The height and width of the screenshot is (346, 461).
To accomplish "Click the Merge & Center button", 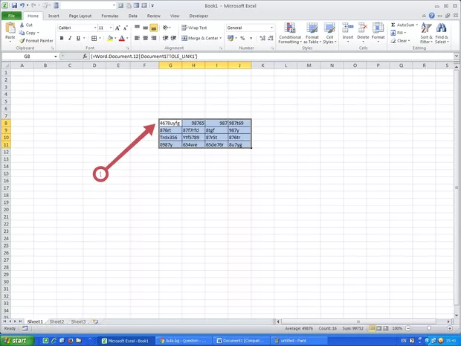I will 201,38.
